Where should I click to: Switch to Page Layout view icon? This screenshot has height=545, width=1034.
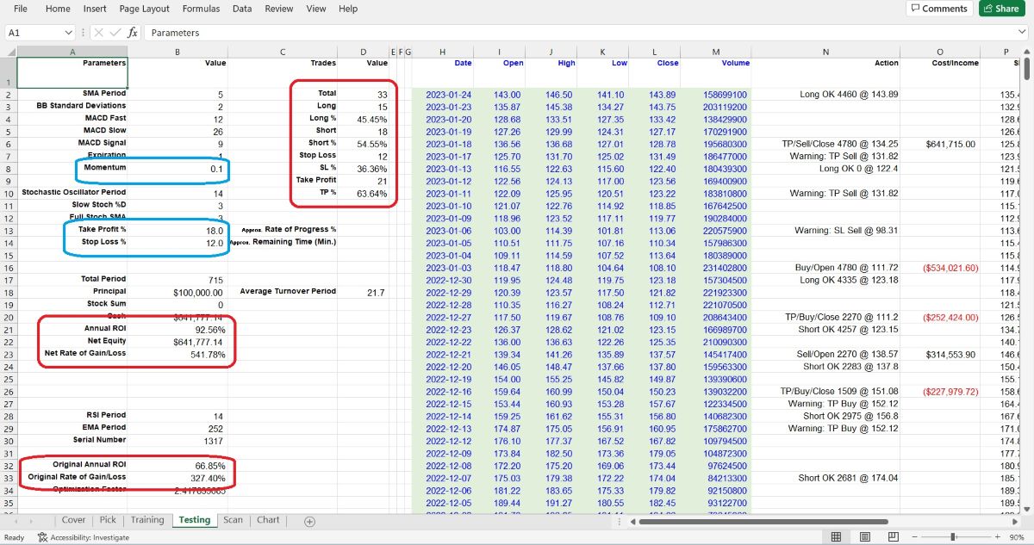click(863, 537)
